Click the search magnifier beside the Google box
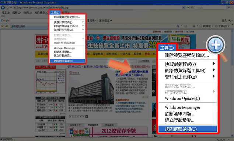 229,7
